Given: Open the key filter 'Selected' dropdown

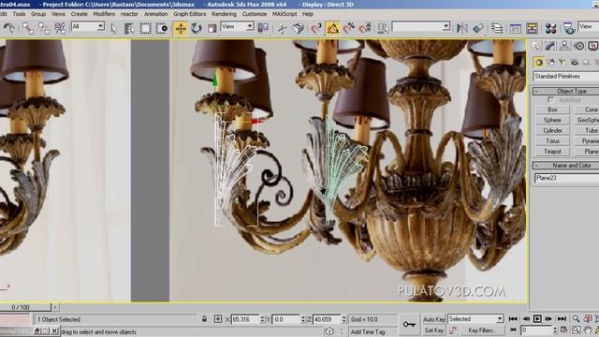Looking at the screenshot, I should click(475, 319).
